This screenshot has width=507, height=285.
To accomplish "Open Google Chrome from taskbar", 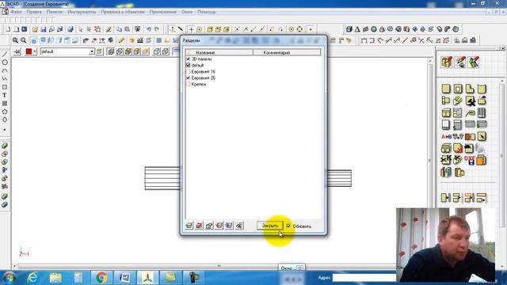I will pyautogui.click(x=101, y=278).
